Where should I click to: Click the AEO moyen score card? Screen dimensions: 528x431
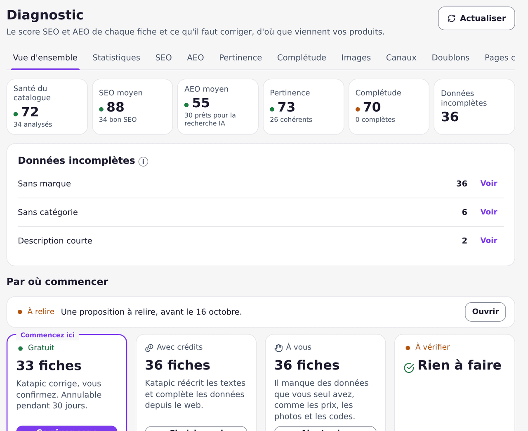(x=218, y=107)
